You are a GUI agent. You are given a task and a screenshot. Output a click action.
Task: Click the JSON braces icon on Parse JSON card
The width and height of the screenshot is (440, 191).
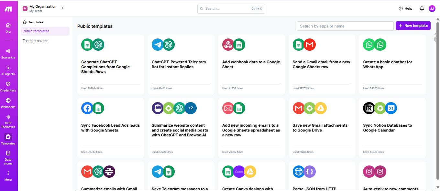pyautogui.click(x=310, y=172)
